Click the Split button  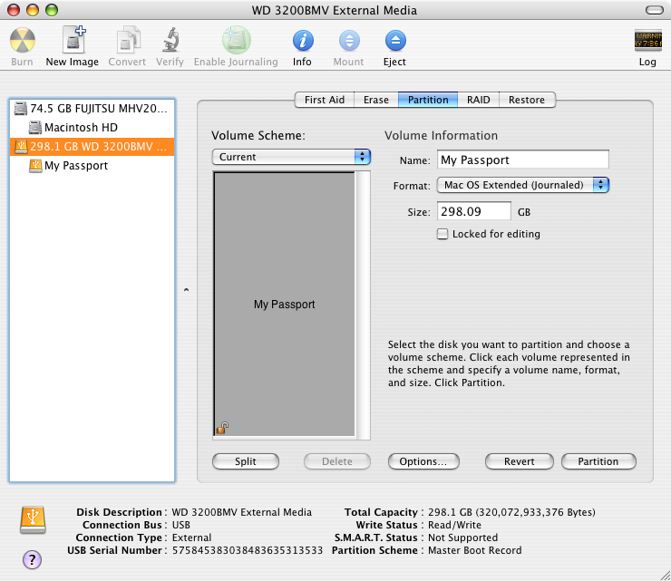tap(246, 461)
